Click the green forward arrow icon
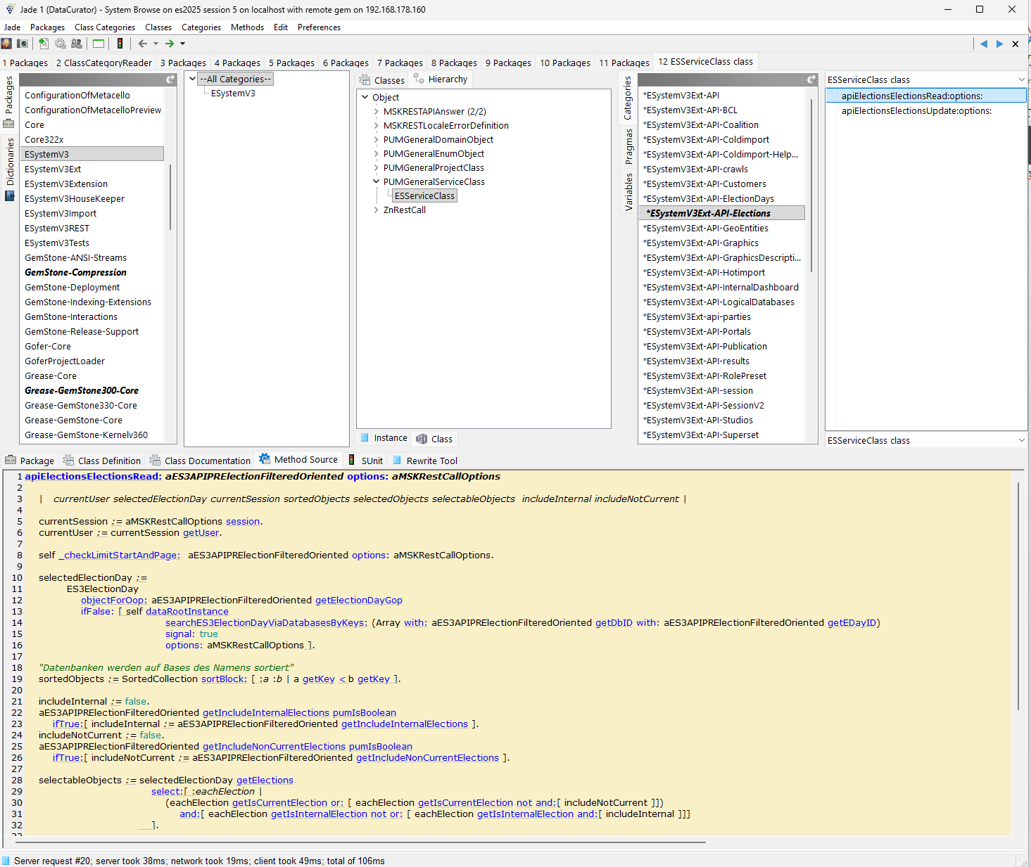Screen dimensions: 1031x867 point(170,44)
